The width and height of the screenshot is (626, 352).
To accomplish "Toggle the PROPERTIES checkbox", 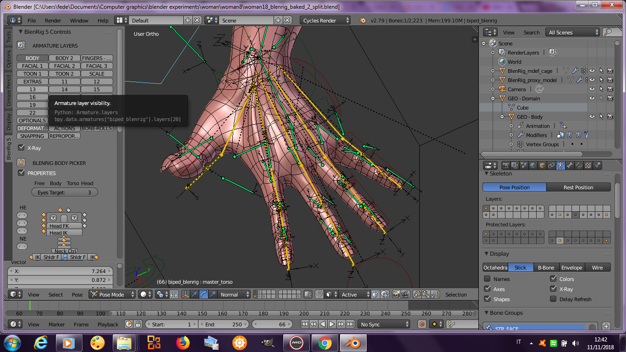I will (x=21, y=173).
